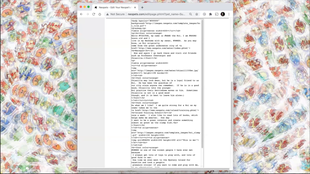The width and height of the screenshot is (310, 174).
Task: Close the Neopets tab
Action: 135,8
